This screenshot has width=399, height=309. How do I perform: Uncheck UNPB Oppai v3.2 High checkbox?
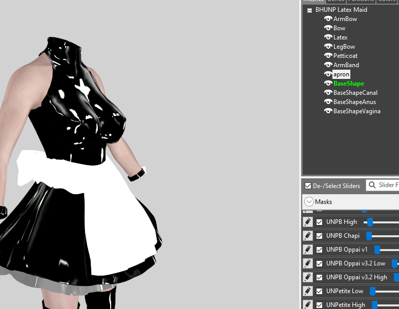pyautogui.click(x=319, y=277)
